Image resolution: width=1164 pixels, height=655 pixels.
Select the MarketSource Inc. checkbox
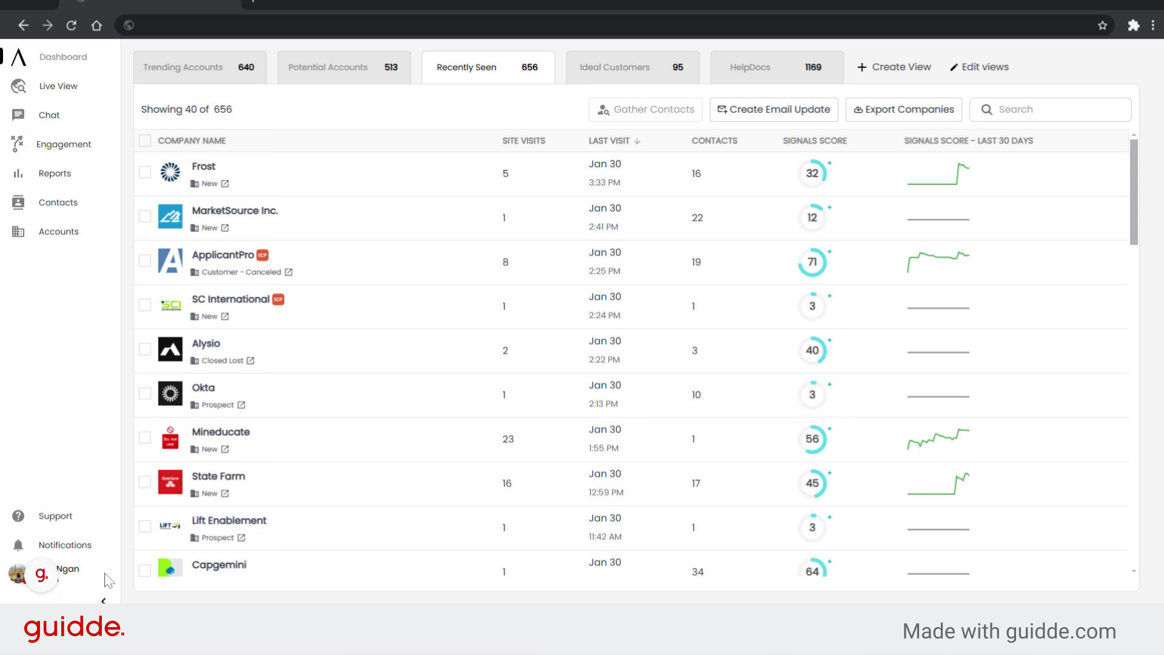click(x=145, y=217)
